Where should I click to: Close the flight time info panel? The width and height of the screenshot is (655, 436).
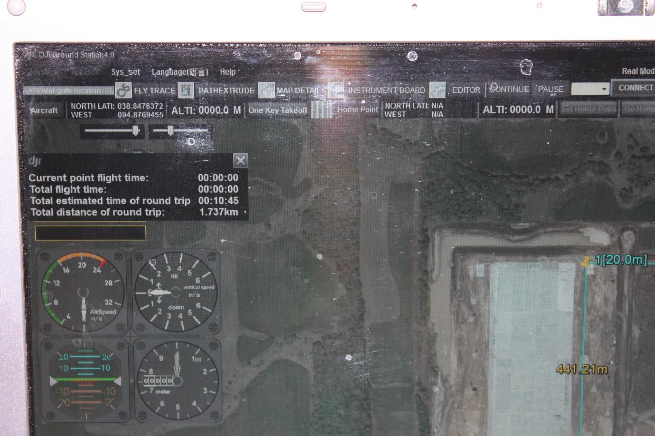(x=241, y=161)
